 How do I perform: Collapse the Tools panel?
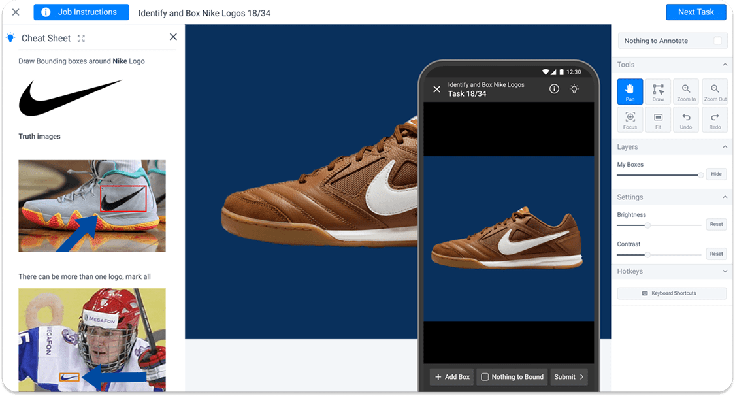coord(724,64)
